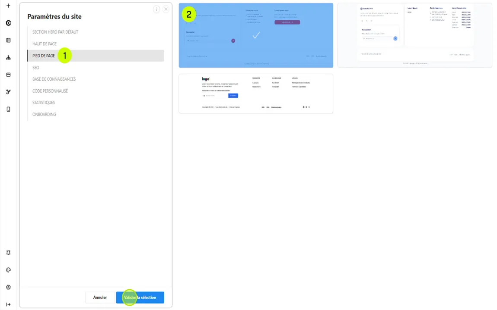The image size is (497, 310).
Task: Open the Haut de page settings
Action: pyautogui.click(x=45, y=44)
